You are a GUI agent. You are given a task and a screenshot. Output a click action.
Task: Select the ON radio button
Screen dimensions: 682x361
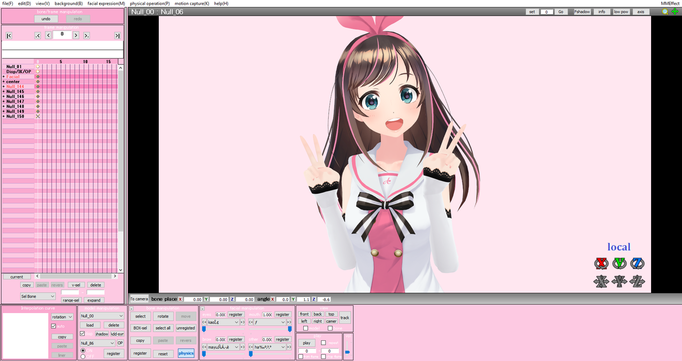[83, 351]
